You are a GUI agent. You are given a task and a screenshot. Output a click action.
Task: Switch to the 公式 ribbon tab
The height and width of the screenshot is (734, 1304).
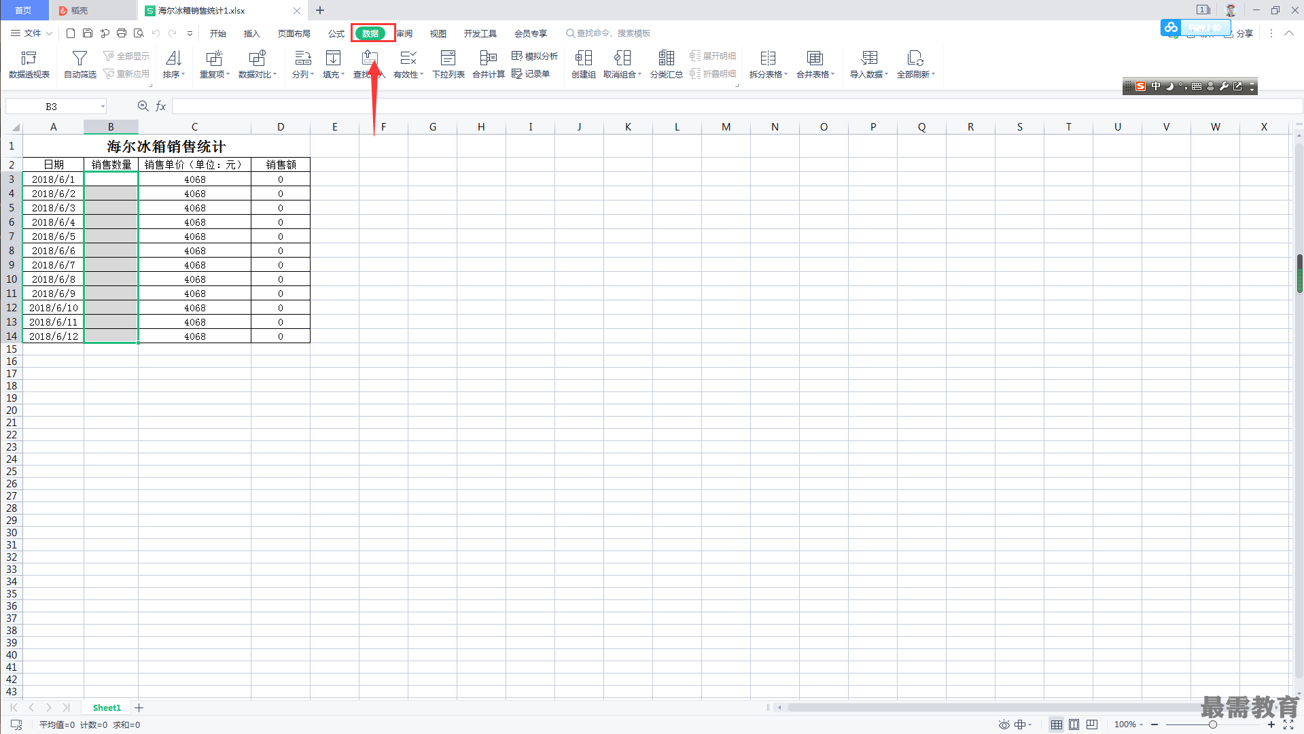tap(336, 33)
